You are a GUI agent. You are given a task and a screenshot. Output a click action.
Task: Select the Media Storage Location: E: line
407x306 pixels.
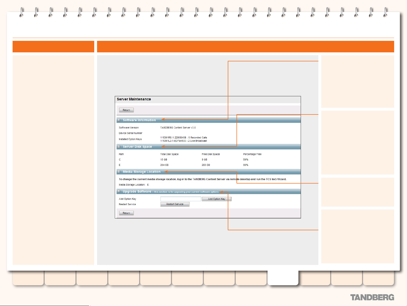click(134, 185)
